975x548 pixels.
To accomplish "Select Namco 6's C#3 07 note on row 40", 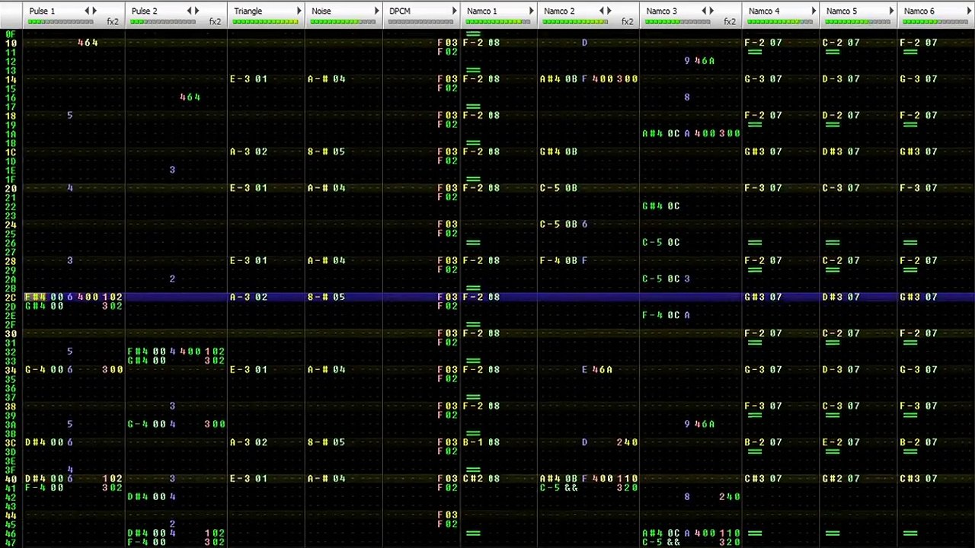I will (919, 479).
